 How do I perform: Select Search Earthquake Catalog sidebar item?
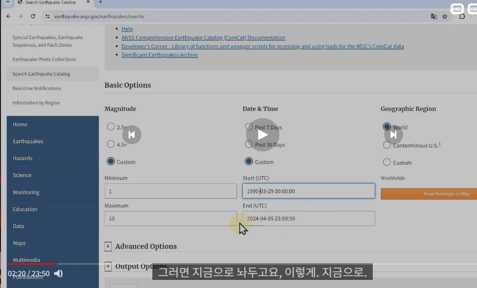53,74
